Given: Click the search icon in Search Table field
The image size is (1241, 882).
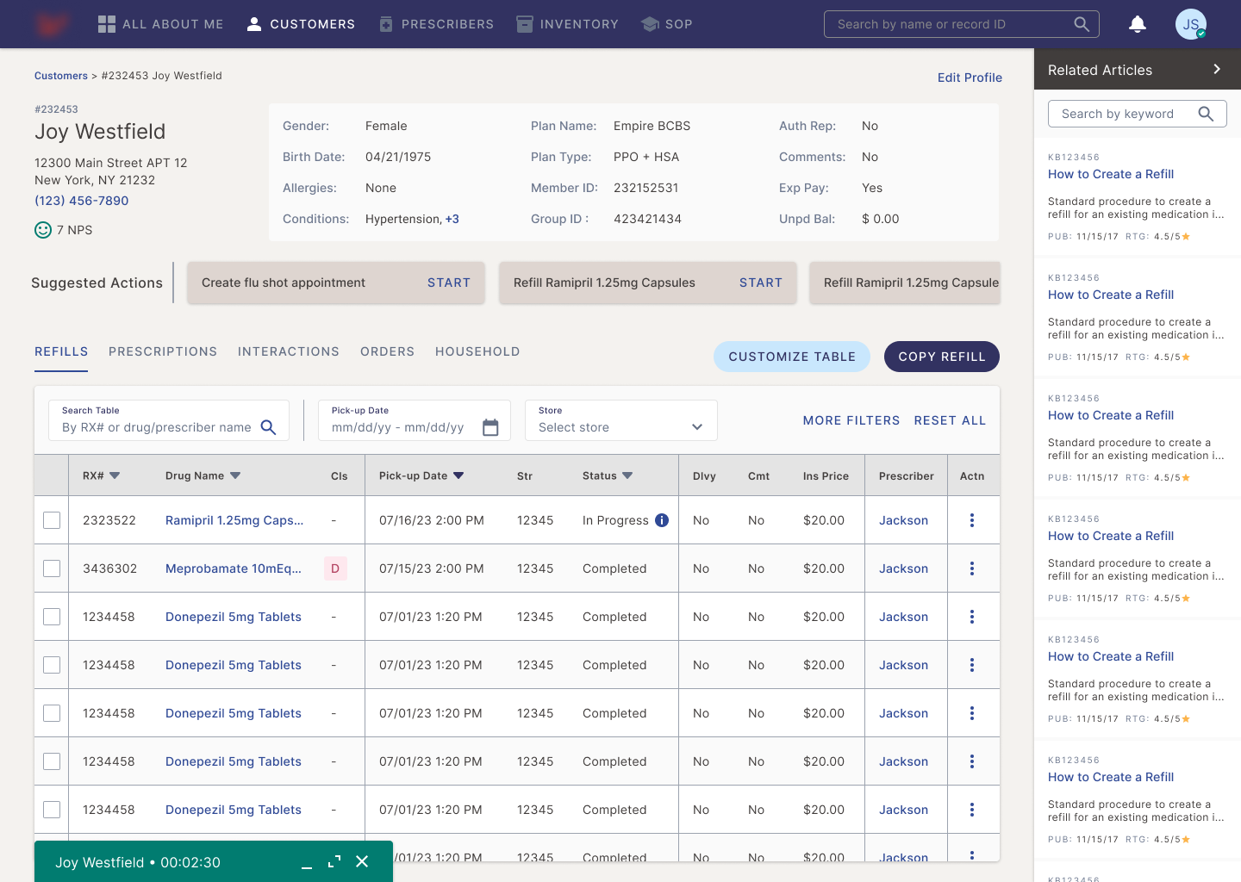Looking at the screenshot, I should point(268,427).
